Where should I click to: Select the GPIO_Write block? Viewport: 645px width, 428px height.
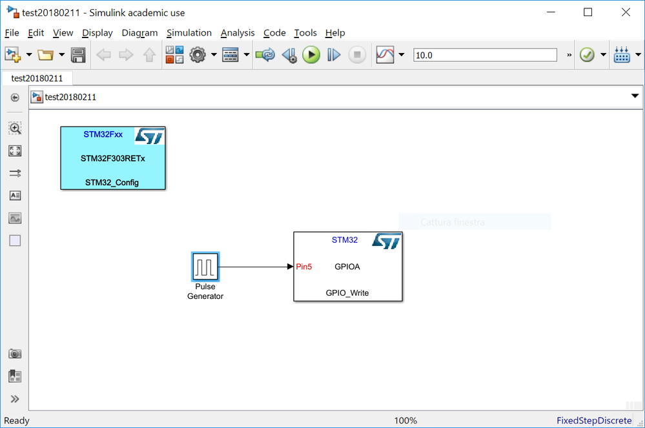coord(347,267)
